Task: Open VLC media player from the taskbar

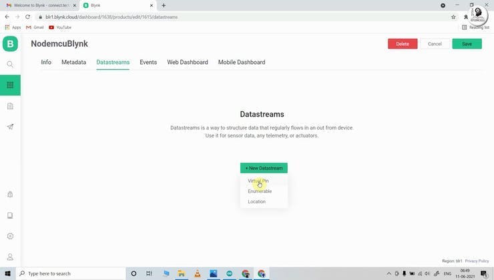Action: point(197,273)
